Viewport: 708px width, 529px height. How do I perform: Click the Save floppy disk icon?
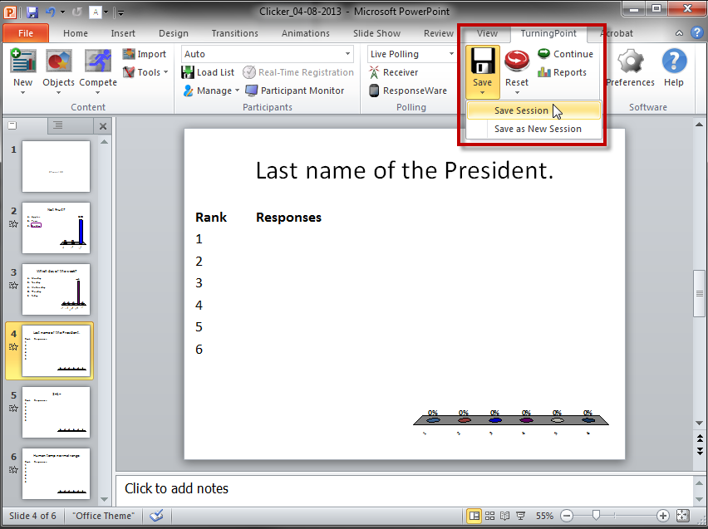tap(483, 61)
